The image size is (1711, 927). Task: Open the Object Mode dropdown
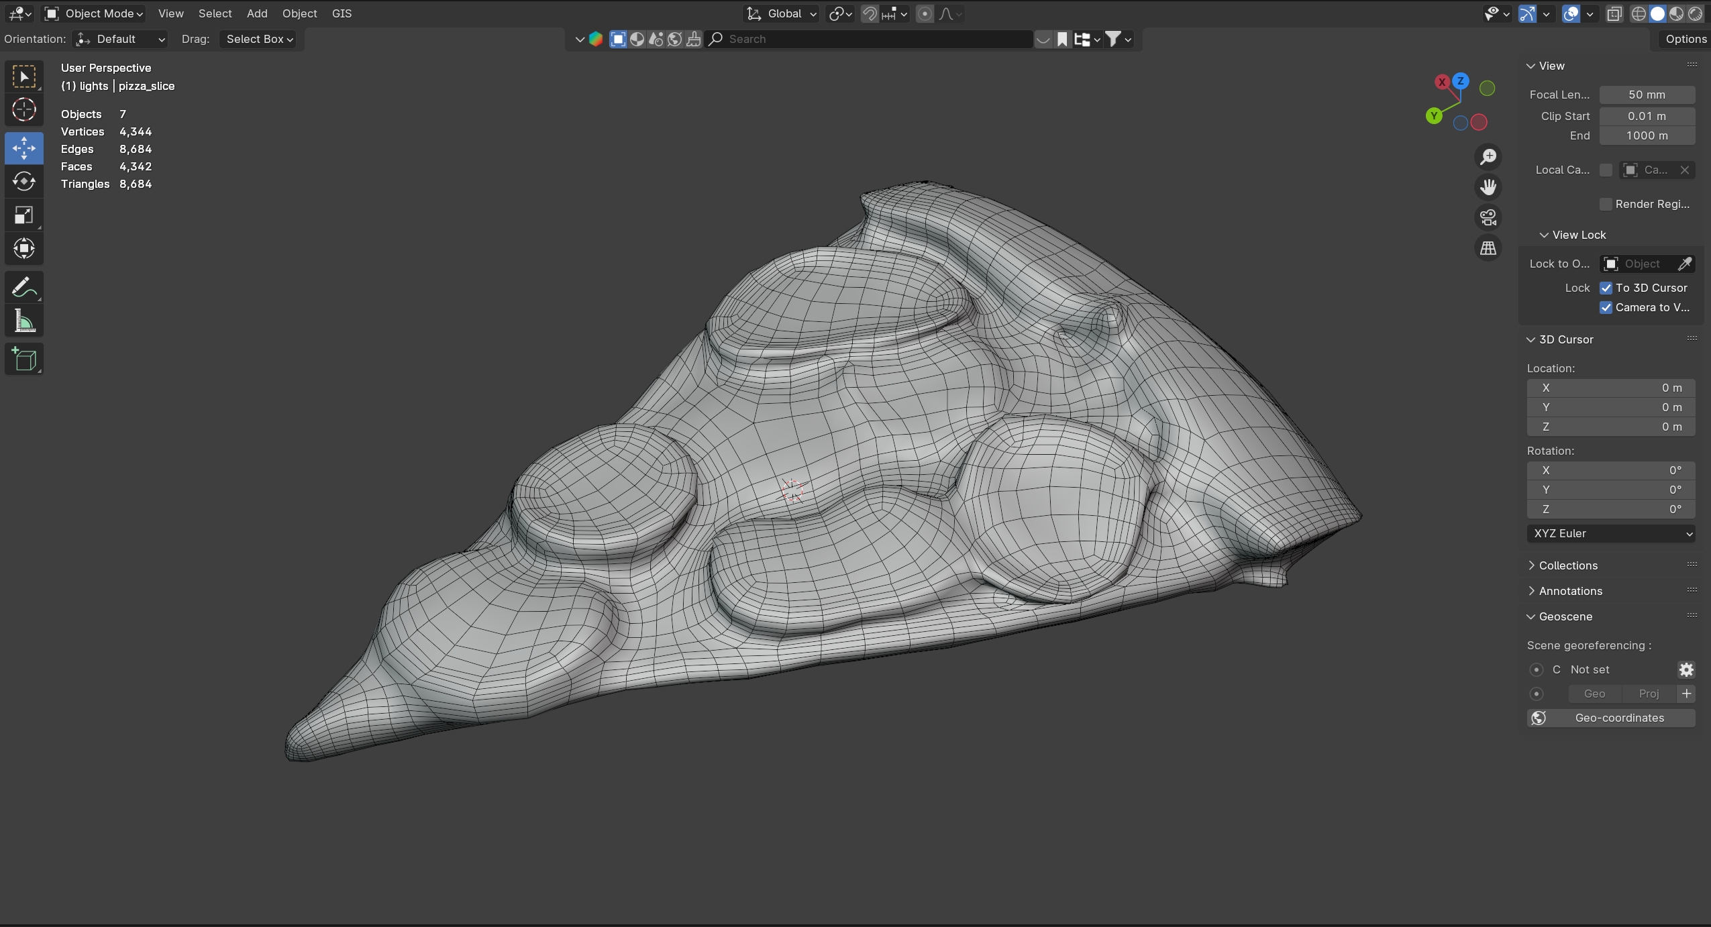tap(94, 13)
